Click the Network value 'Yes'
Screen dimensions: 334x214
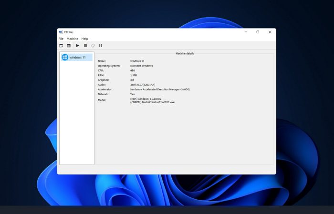point(132,94)
